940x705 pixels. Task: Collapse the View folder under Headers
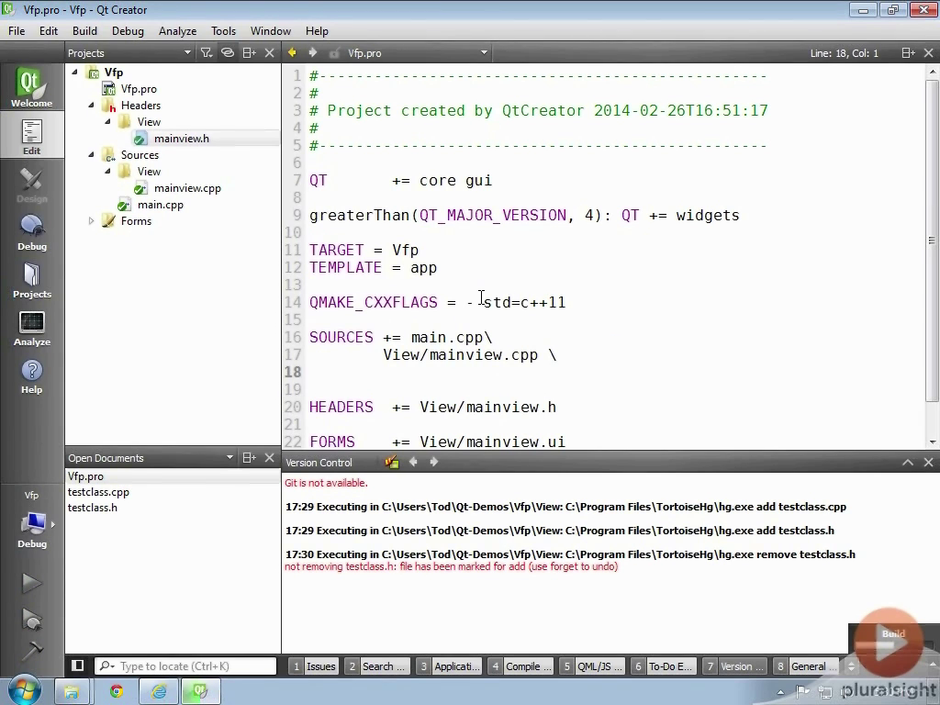tap(108, 122)
